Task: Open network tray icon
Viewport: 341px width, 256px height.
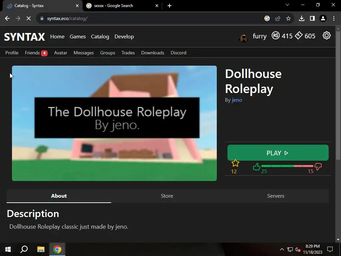Action: click(290, 249)
